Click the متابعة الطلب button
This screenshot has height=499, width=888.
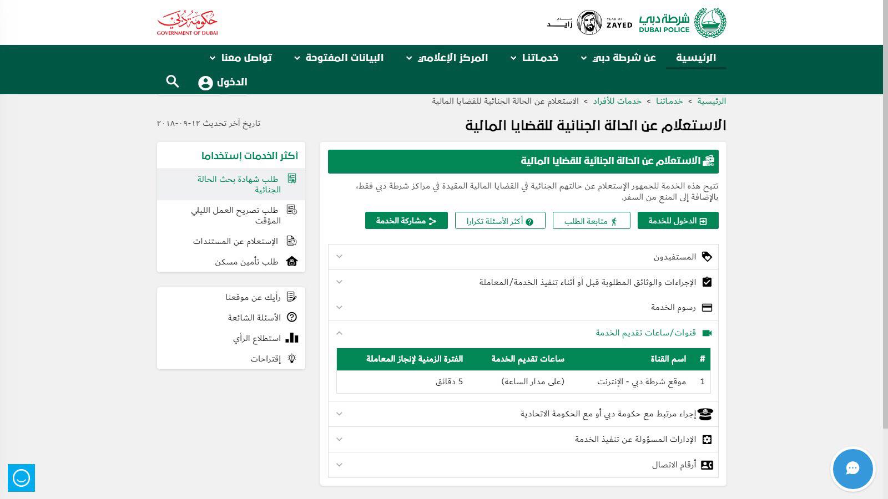591,221
